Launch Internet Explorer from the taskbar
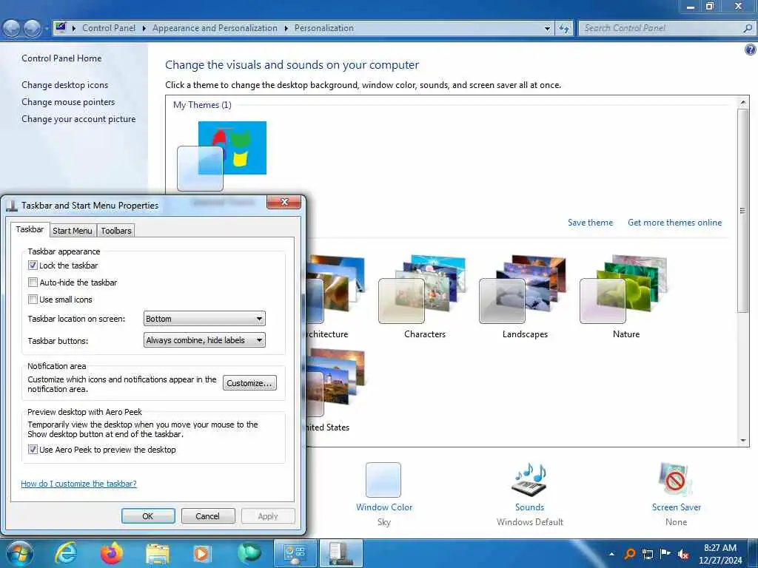758x568 pixels. (x=66, y=553)
